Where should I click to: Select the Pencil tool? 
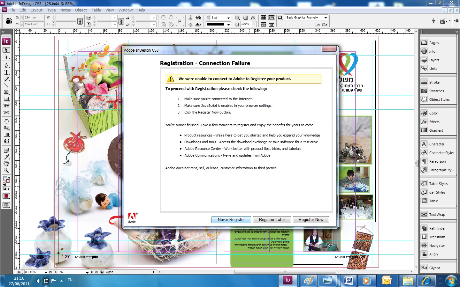(x=6, y=79)
